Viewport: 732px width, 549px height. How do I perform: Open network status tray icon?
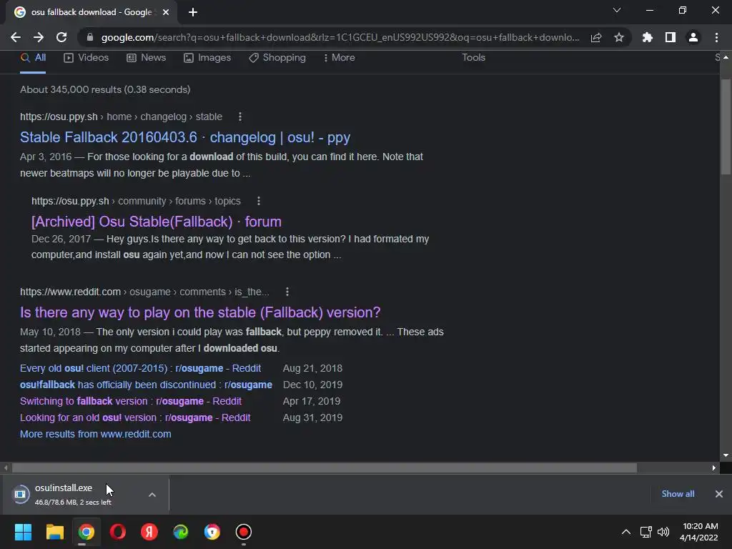point(646,532)
